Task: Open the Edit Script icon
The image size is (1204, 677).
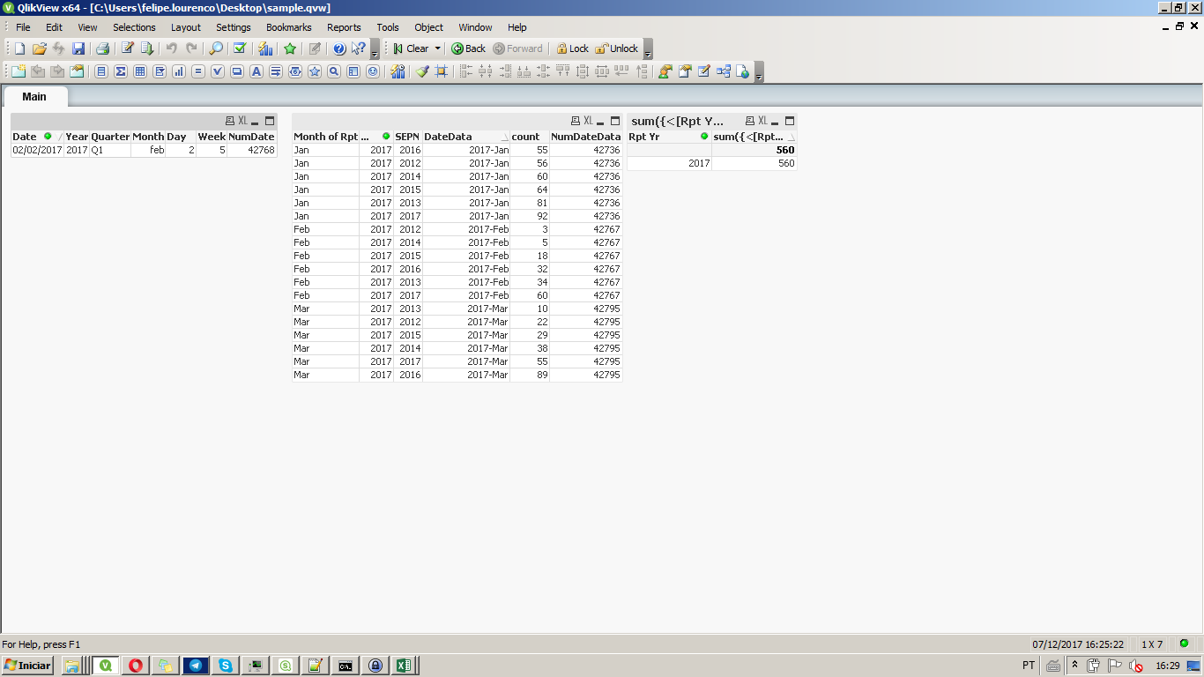Action: tap(128, 48)
